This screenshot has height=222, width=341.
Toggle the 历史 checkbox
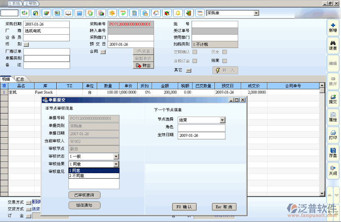pyautogui.click(x=225, y=52)
